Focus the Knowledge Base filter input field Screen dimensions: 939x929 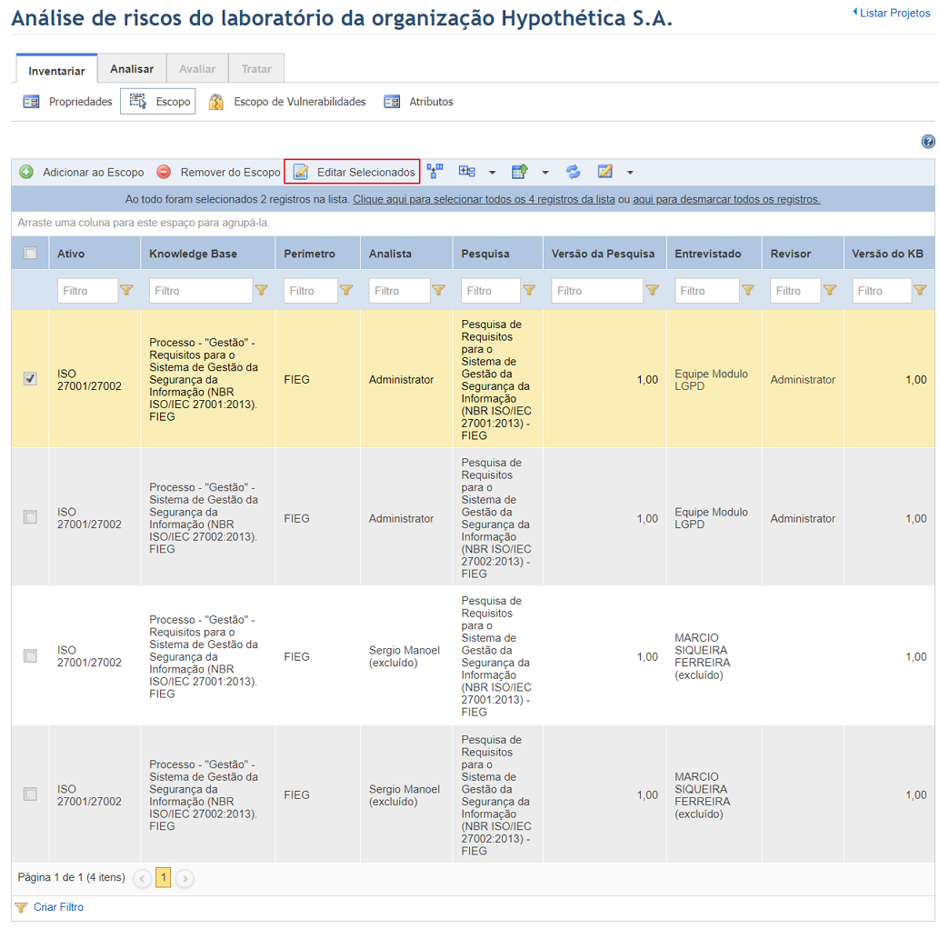pos(201,291)
